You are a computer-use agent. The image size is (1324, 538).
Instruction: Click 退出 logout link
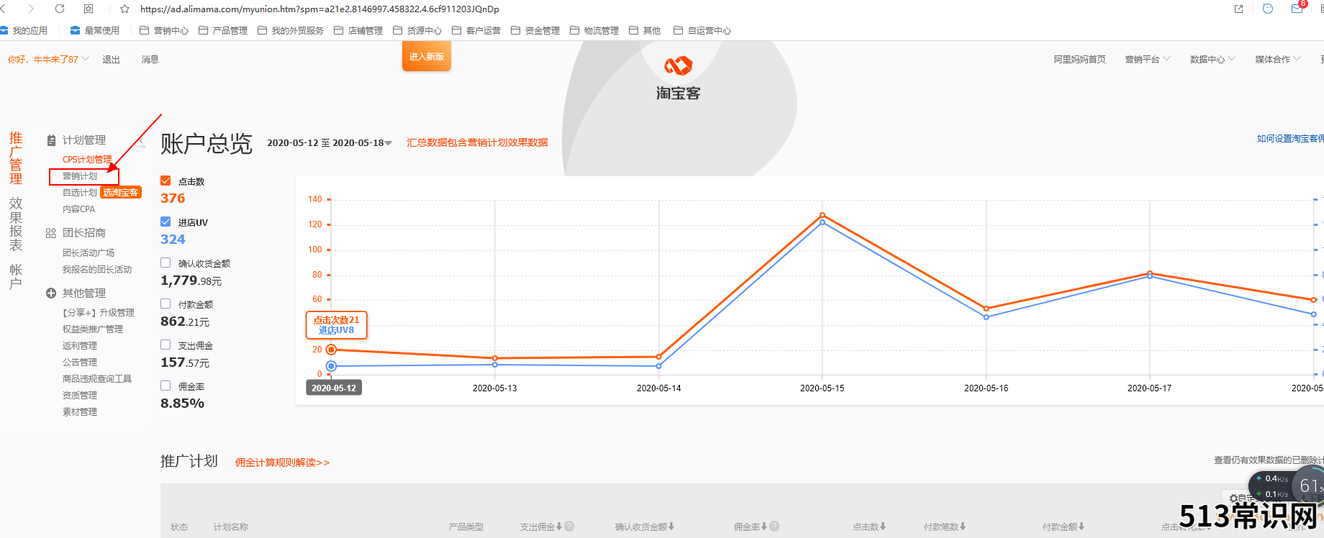[111, 59]
